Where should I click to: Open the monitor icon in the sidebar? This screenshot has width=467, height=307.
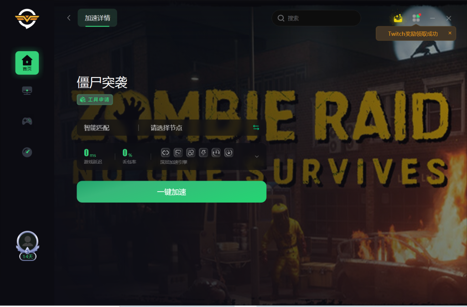27,90
